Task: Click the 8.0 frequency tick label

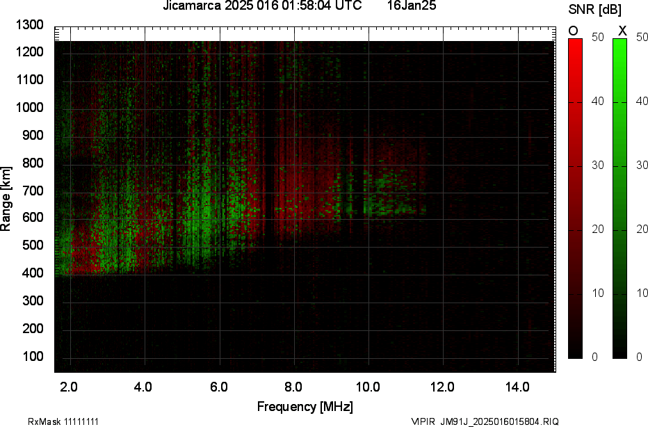Action: (293, 387)
